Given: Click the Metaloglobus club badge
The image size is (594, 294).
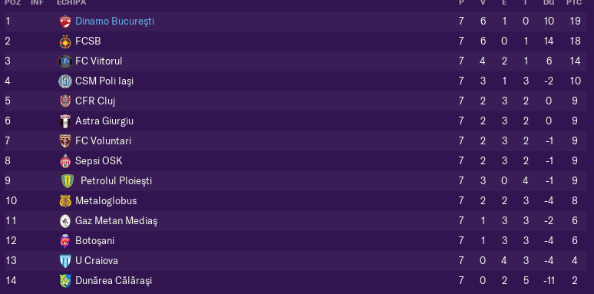Looking at the screenshot, I should click(65, 201).
